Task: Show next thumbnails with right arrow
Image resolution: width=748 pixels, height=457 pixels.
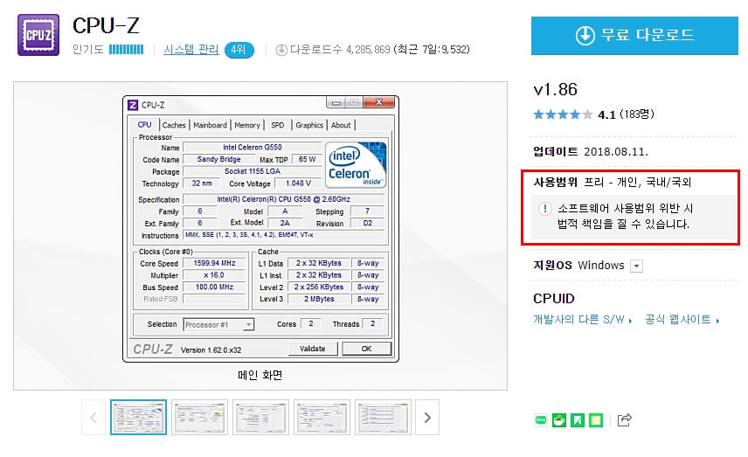Action: 427,418
